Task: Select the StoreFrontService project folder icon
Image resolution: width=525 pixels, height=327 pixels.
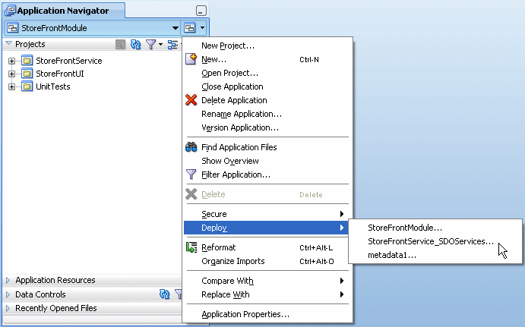Action: coord(27,61)
